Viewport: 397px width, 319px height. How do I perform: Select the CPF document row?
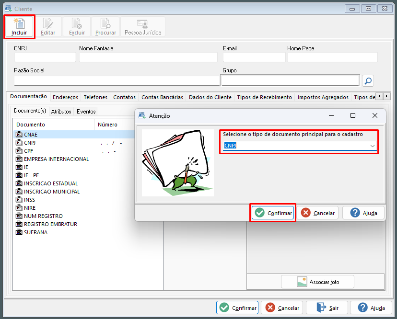pyautogui.click(x=74, y=151)
